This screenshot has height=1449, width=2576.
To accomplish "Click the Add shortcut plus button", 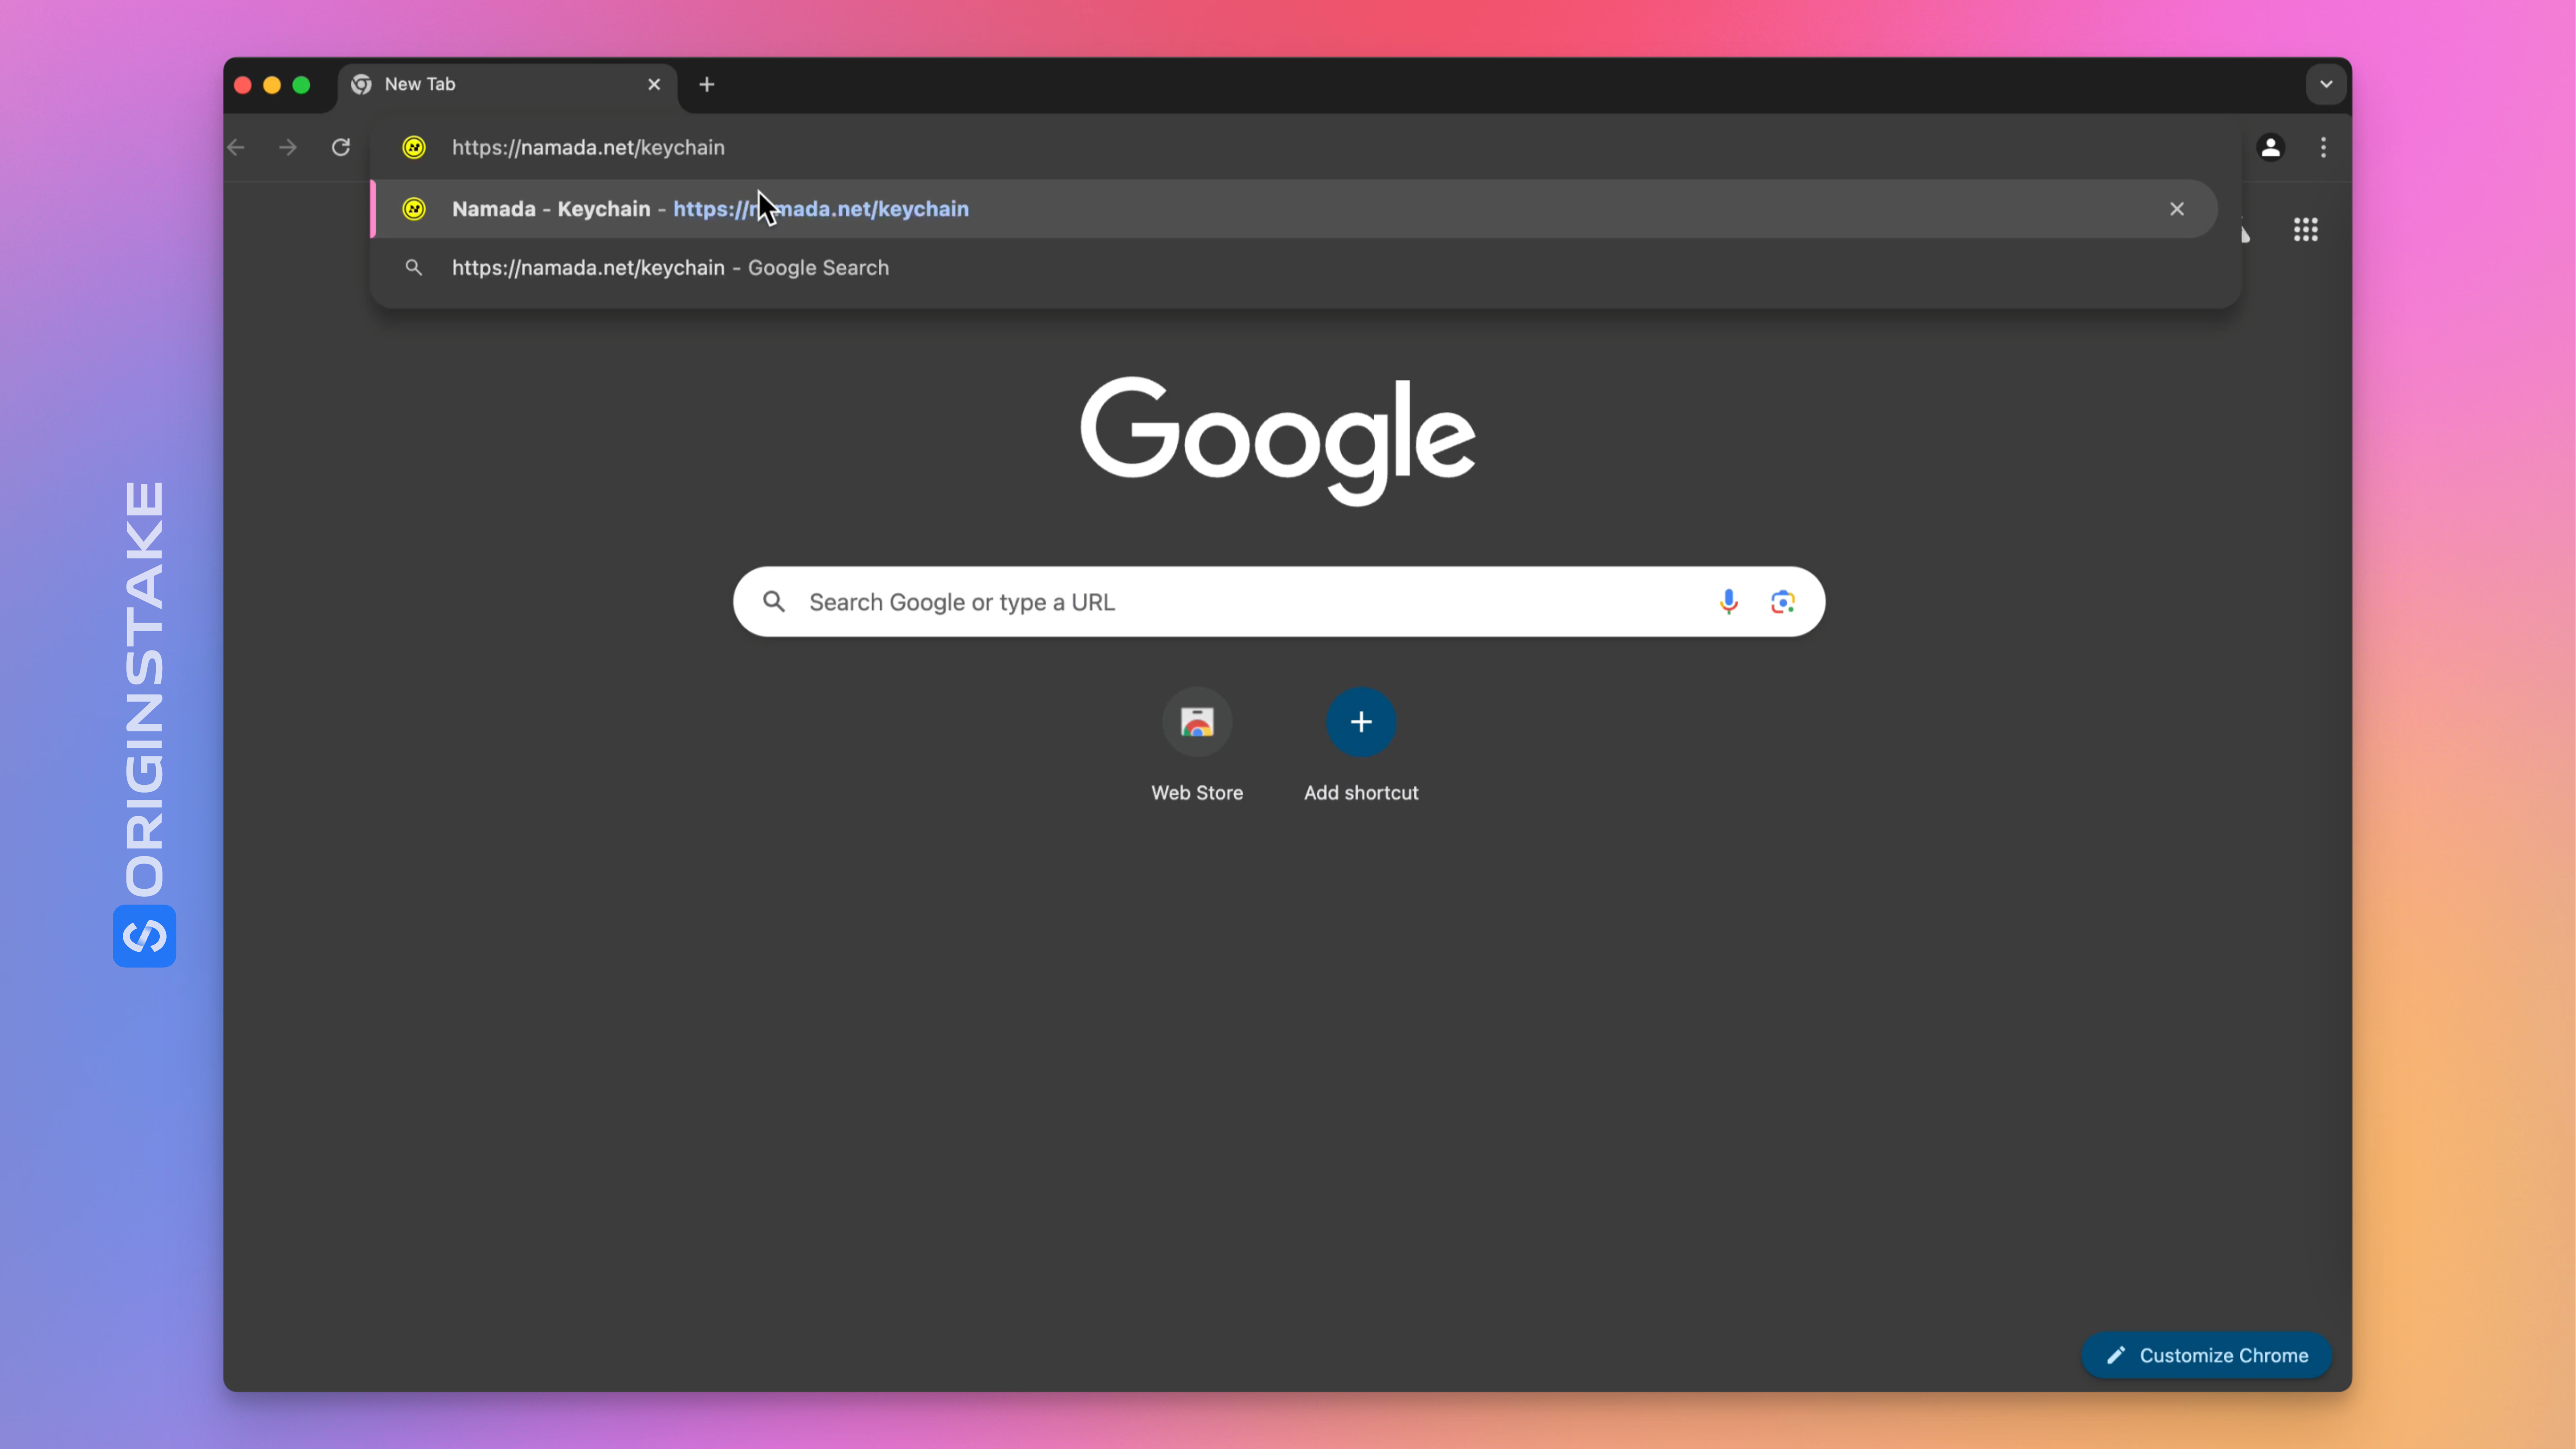I will pyautogui.click(x=1361, y=722).
